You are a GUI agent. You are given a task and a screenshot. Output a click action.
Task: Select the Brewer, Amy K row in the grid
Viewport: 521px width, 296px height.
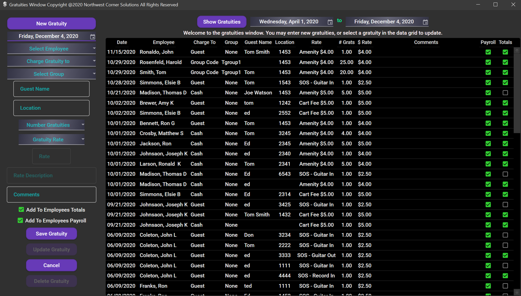[x=228, y=103]
